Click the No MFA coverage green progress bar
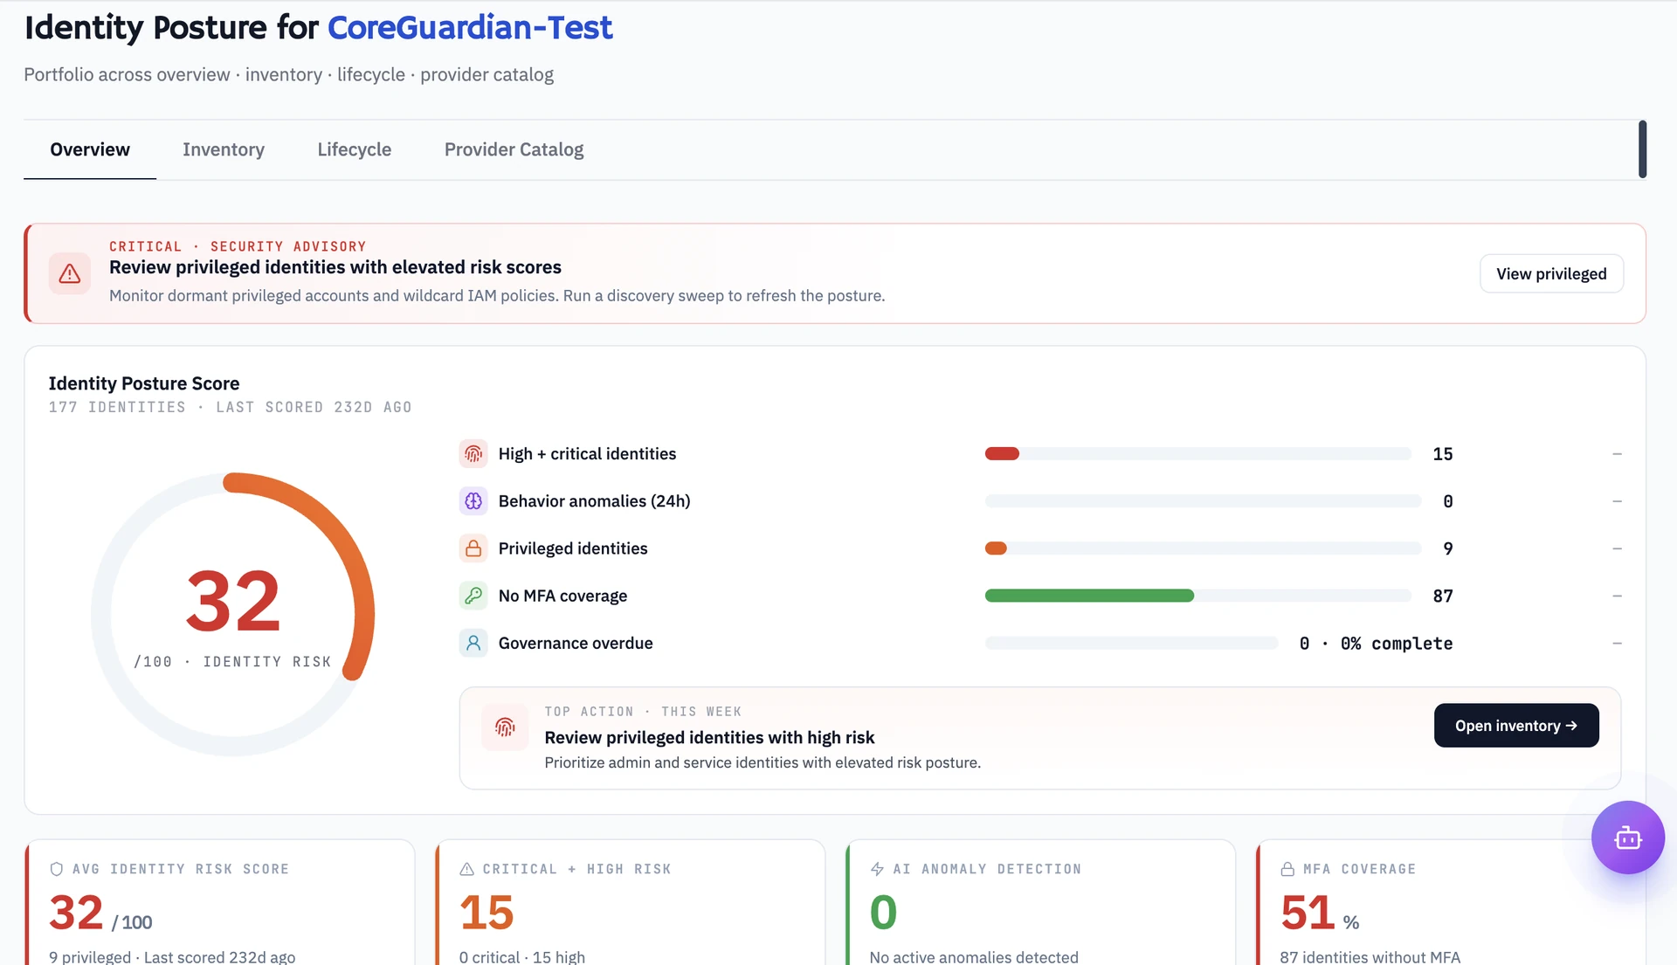 click(x=1089, y=596)
